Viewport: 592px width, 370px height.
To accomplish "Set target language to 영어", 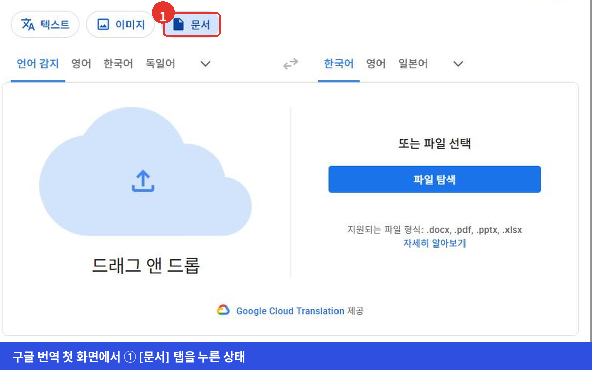I will (375, 63).
